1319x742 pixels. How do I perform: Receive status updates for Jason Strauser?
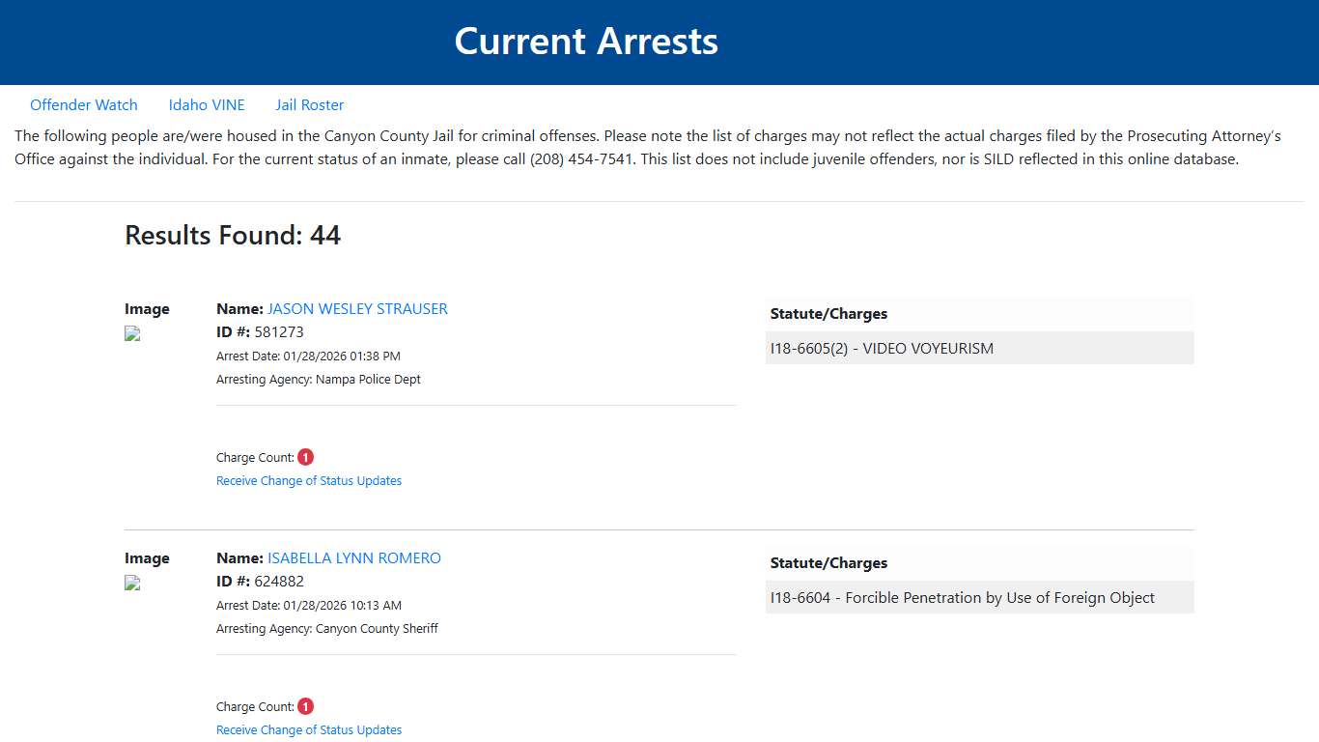(309, 480)
